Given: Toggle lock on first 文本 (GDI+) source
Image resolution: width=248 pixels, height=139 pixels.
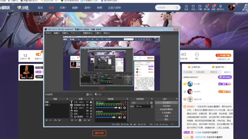Looking at the screenshot, I should click(91, 102).
